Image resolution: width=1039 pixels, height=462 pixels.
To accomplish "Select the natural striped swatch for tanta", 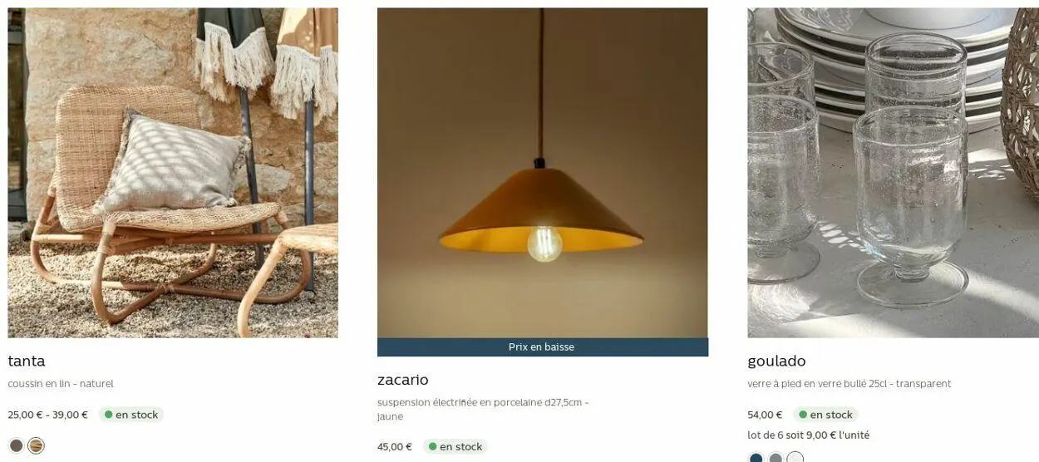I will pyautogui.click(x=36, y=445).
